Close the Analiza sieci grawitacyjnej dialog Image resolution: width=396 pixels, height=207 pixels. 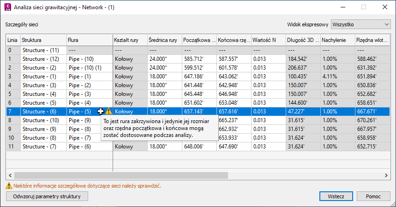click(384, 7)
